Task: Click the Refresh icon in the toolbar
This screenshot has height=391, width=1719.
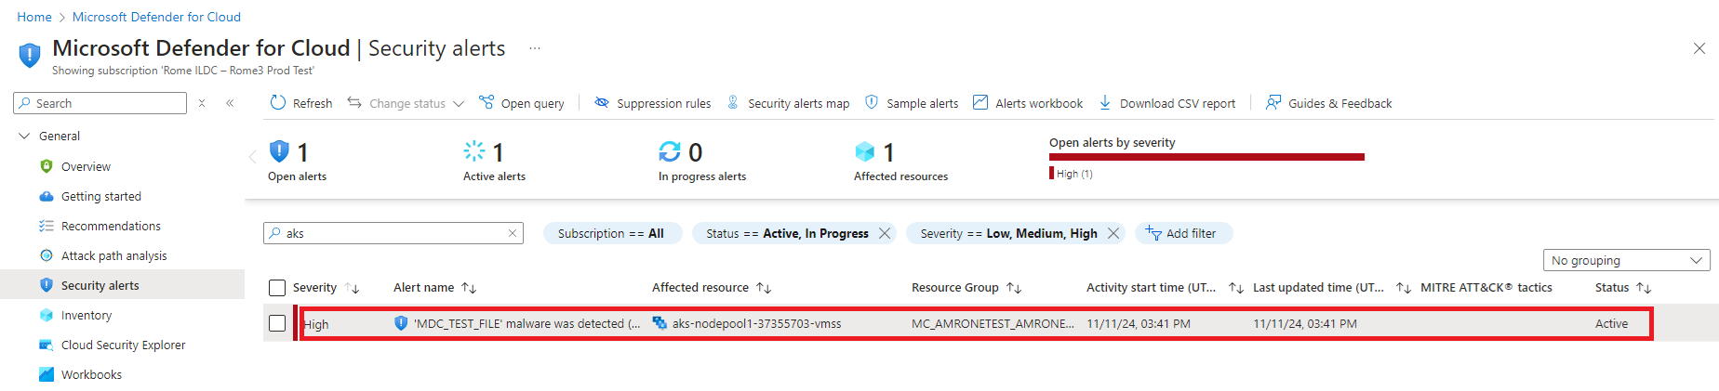Action: click(278, 102)
